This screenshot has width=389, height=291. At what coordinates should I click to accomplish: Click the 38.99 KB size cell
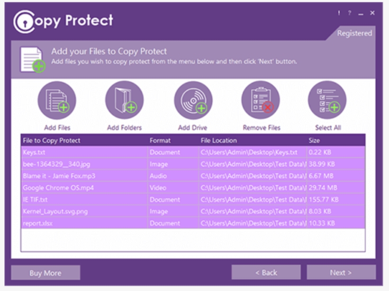336,164
